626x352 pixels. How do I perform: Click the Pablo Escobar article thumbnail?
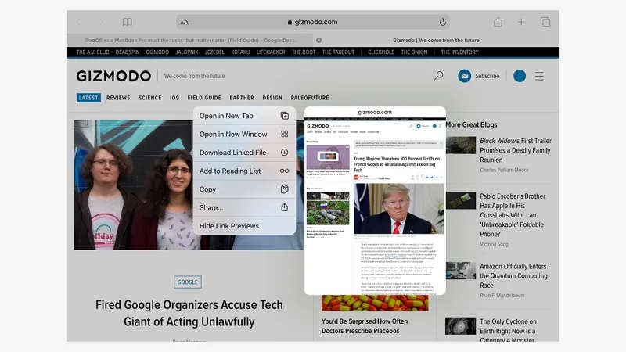coord(461,201)
